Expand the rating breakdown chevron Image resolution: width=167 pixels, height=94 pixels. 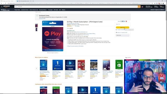(73, 26)
